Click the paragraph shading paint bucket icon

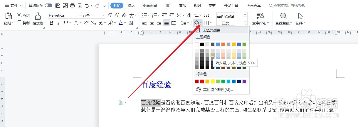click(x=196, y=23)
